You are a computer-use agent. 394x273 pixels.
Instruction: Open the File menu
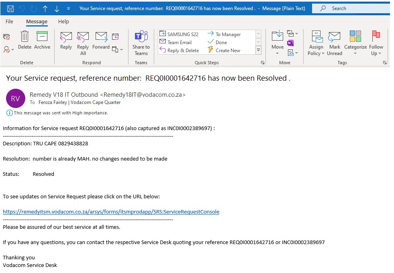click(x=9, y=21)
